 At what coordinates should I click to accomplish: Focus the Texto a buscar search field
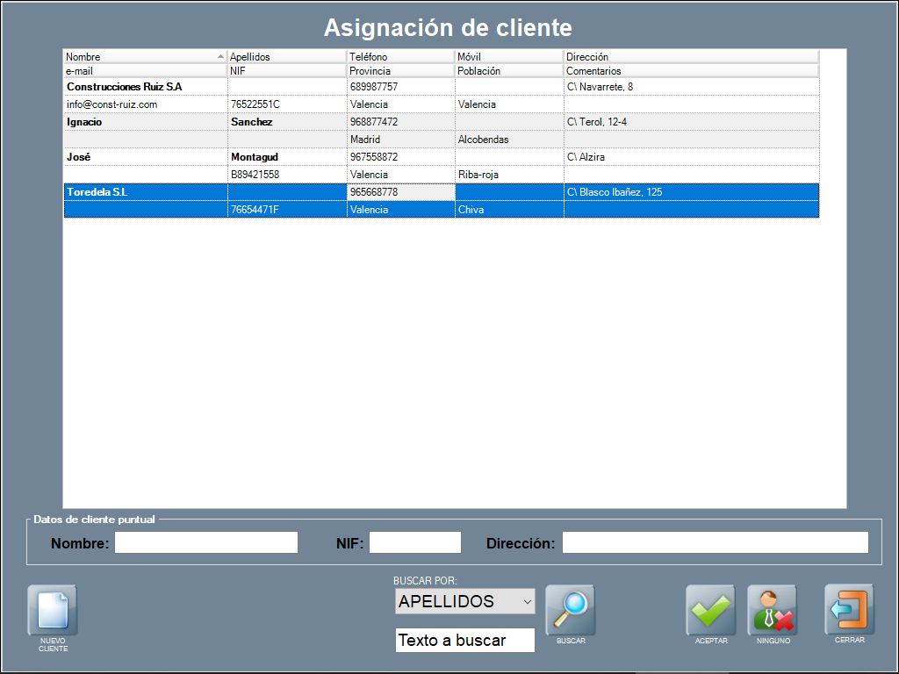(464, 641)
